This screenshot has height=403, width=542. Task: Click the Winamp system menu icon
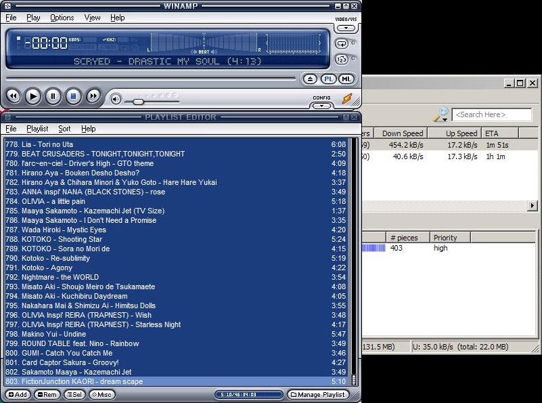click(x=7, y=6)
